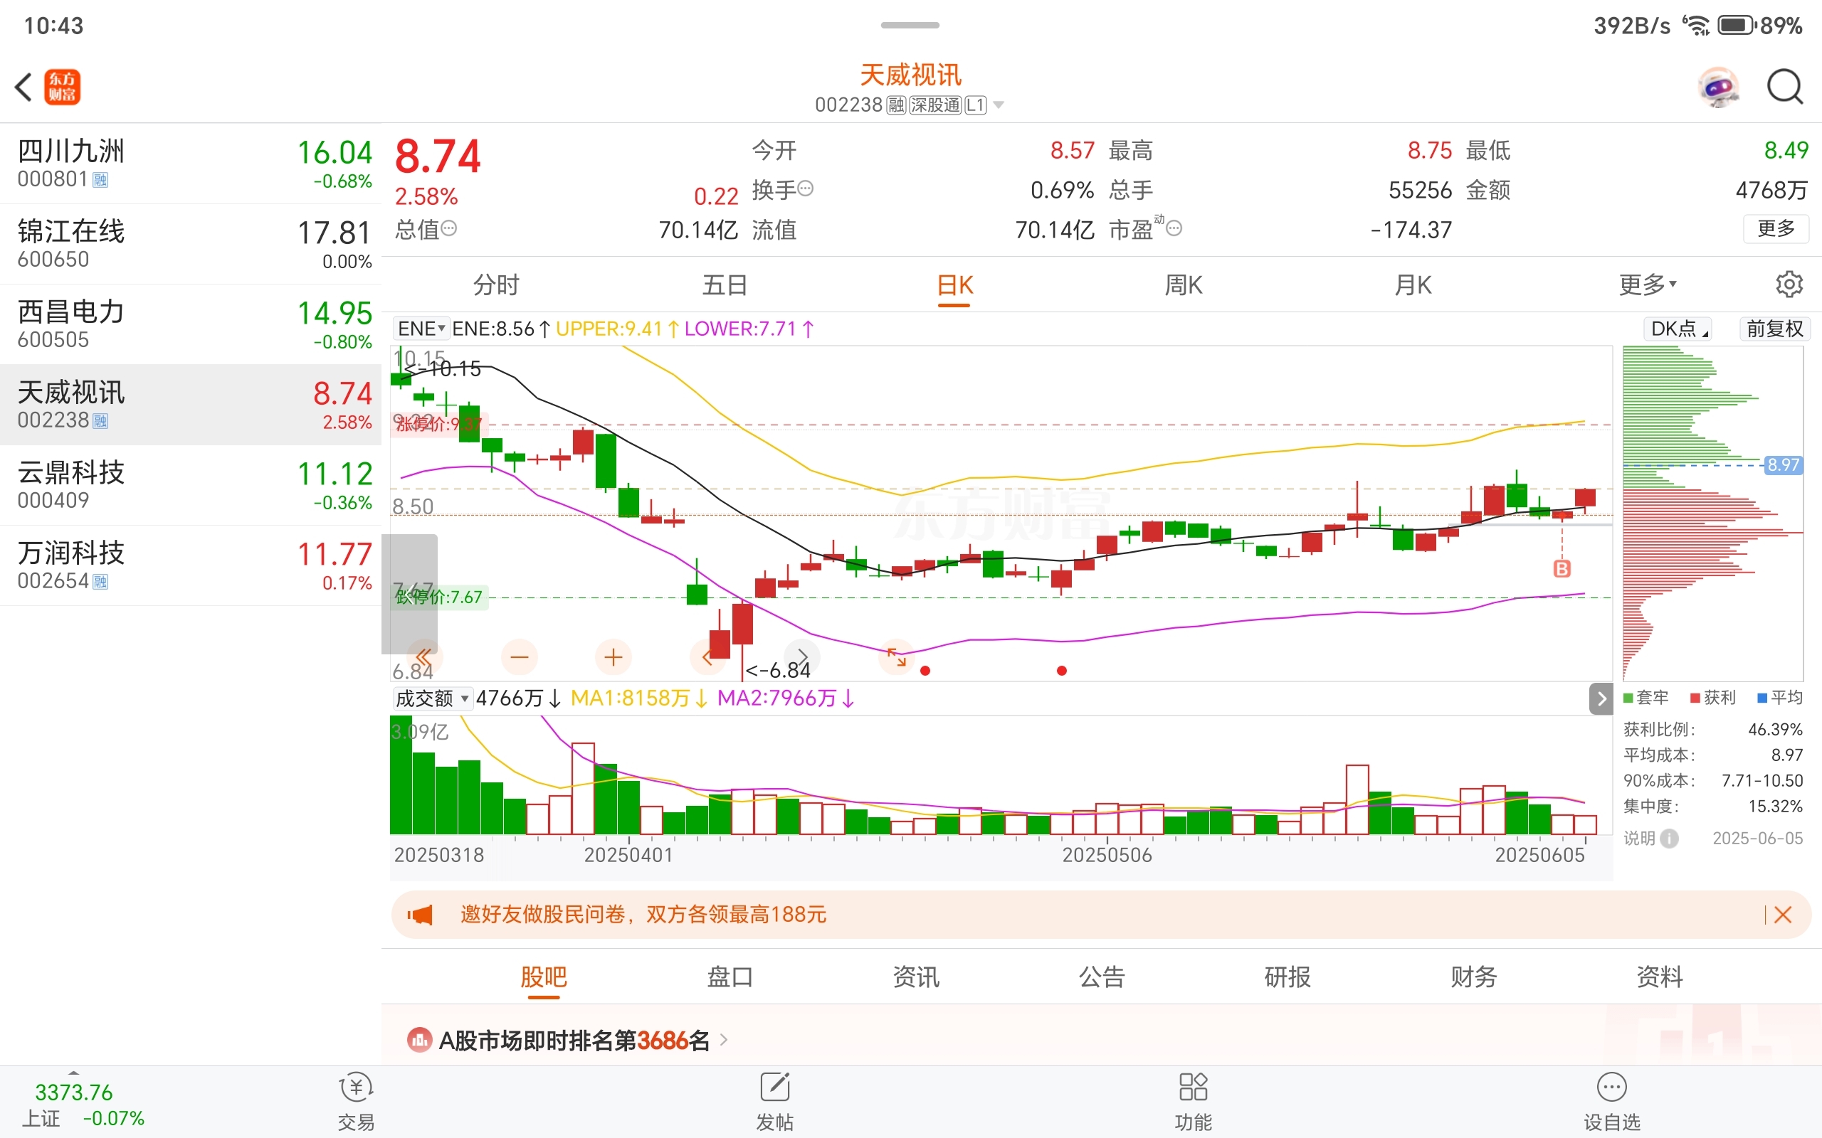
Task: Close the survey banner
Action: click(1782, 915)
